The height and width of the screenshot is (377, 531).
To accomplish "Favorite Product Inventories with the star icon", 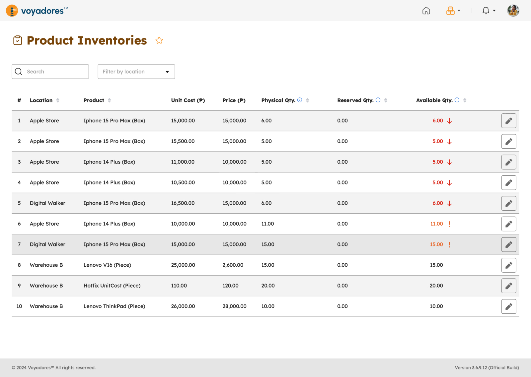I will click(159, 40).
